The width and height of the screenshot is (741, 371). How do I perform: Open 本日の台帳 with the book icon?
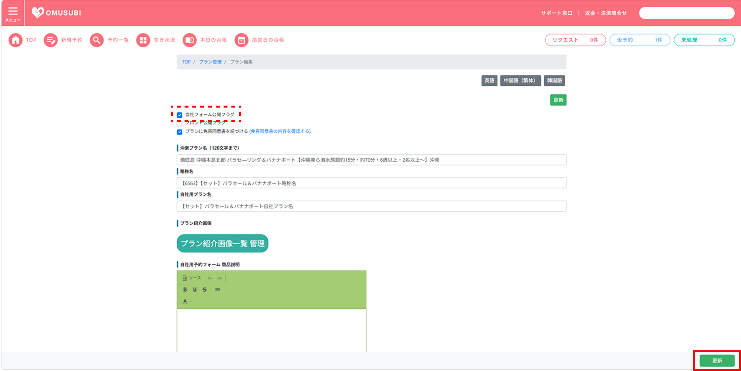point(190,40)
